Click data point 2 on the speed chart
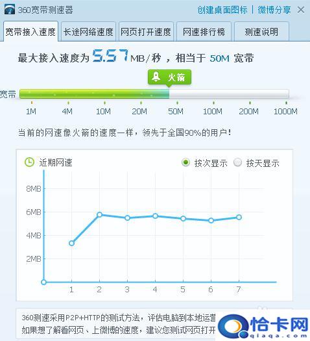 pos(99,215)
